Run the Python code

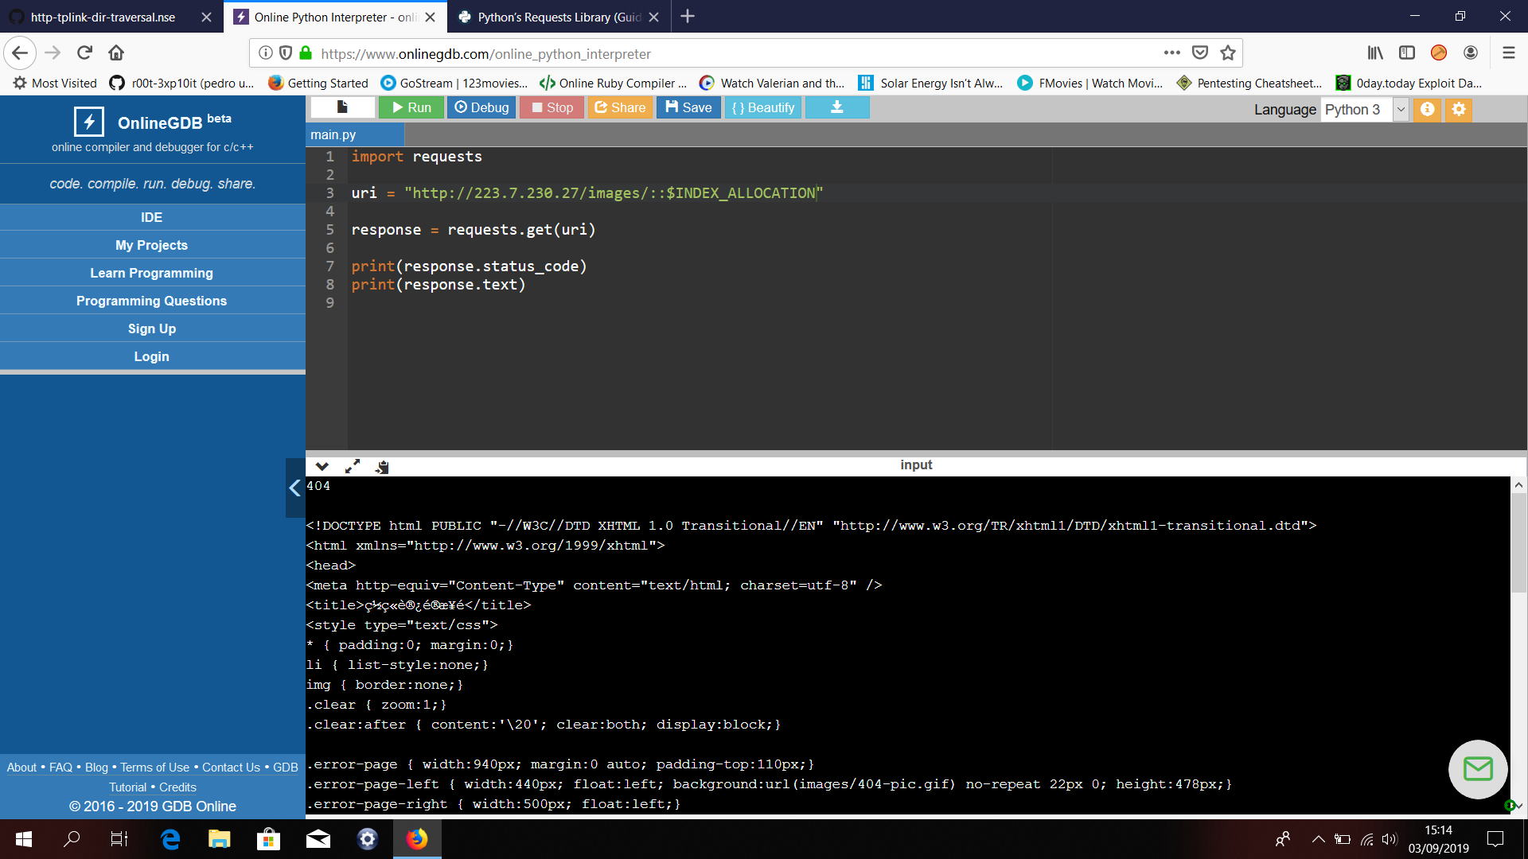[x=411, y=107]
